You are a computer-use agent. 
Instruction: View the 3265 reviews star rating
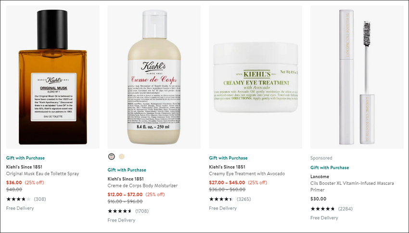(x=230, y=199)
